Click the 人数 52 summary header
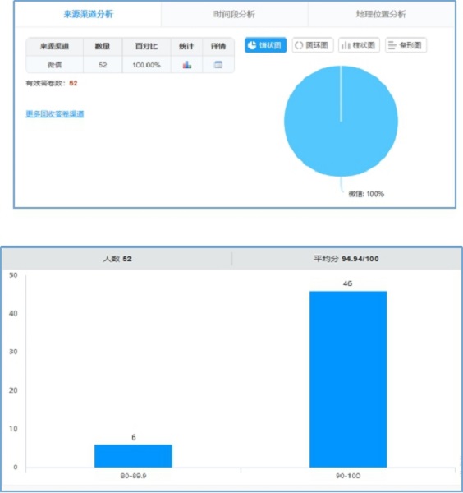 (x=117, y=259)
